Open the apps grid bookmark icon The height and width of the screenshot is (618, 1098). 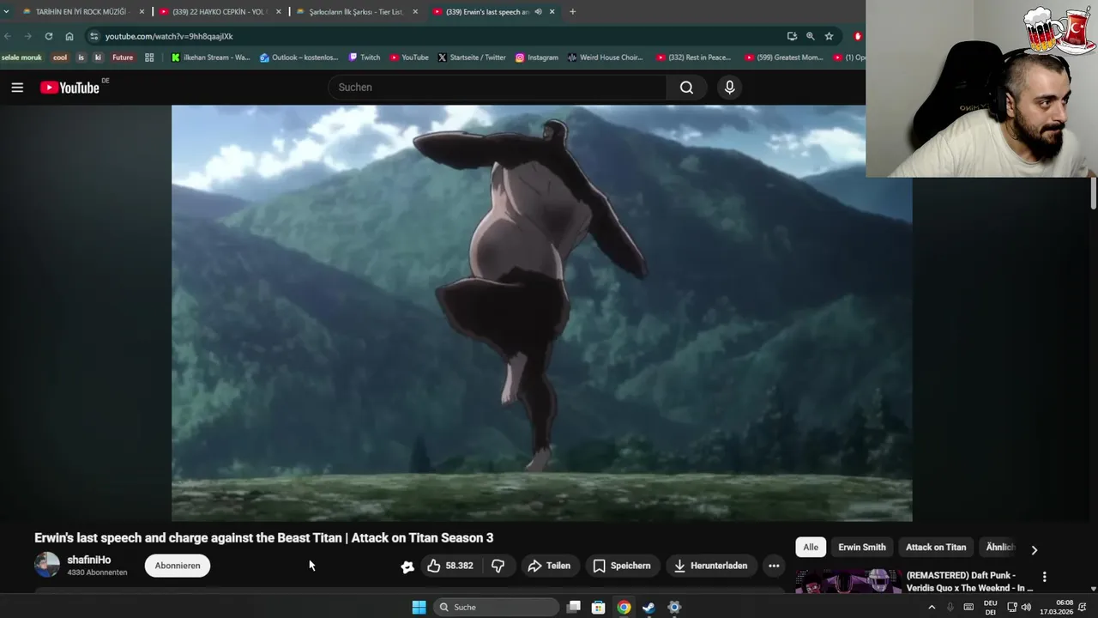pyautogui.click(x=149, y=58)
